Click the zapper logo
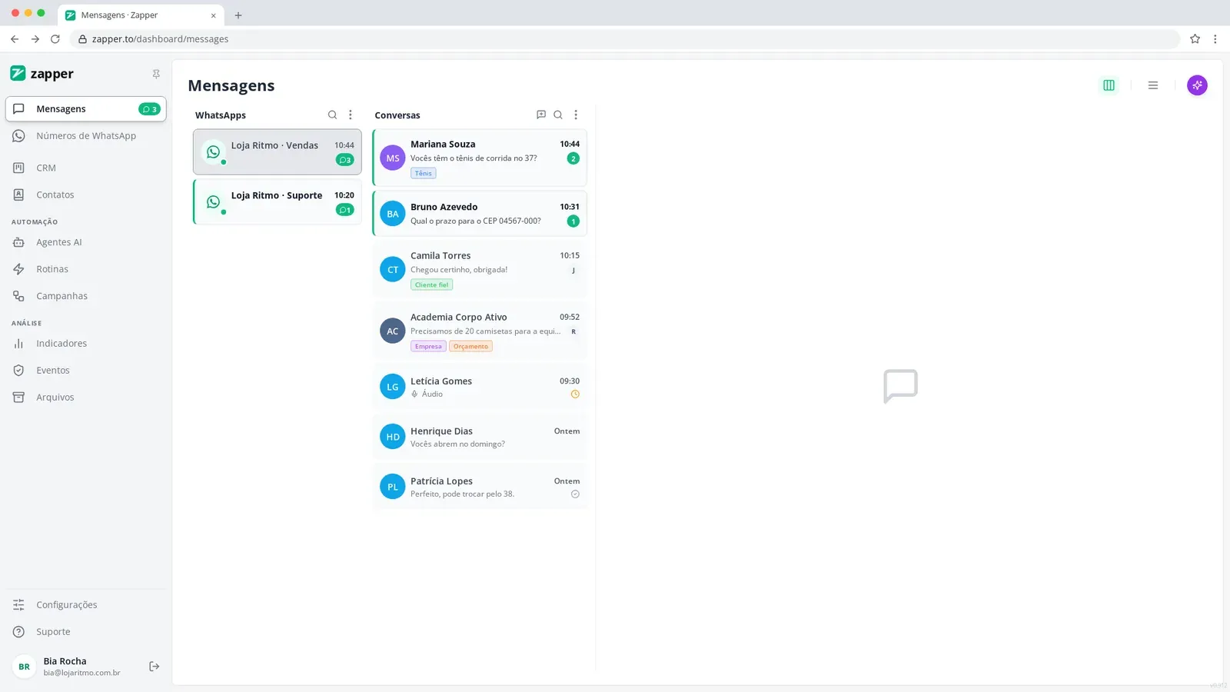The image size is (1230, 692). [42, 74]
